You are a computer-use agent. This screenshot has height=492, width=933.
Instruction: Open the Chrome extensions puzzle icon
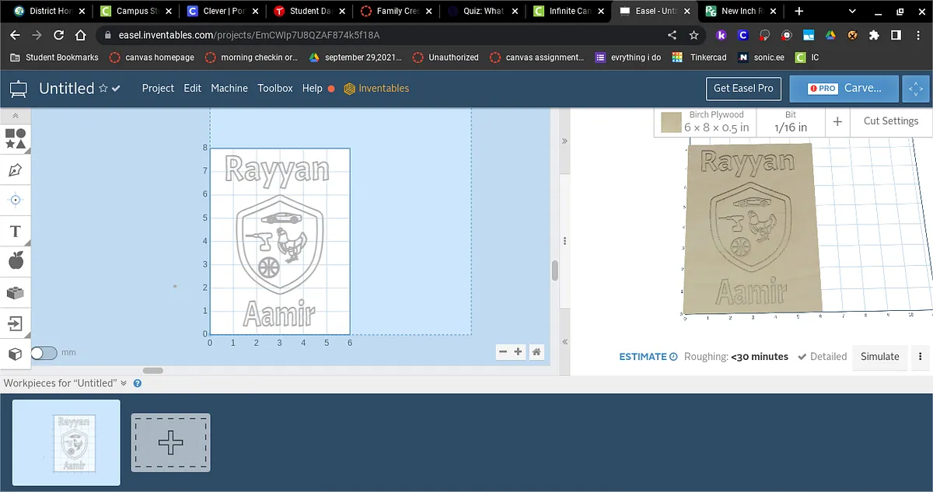(874, 35)
